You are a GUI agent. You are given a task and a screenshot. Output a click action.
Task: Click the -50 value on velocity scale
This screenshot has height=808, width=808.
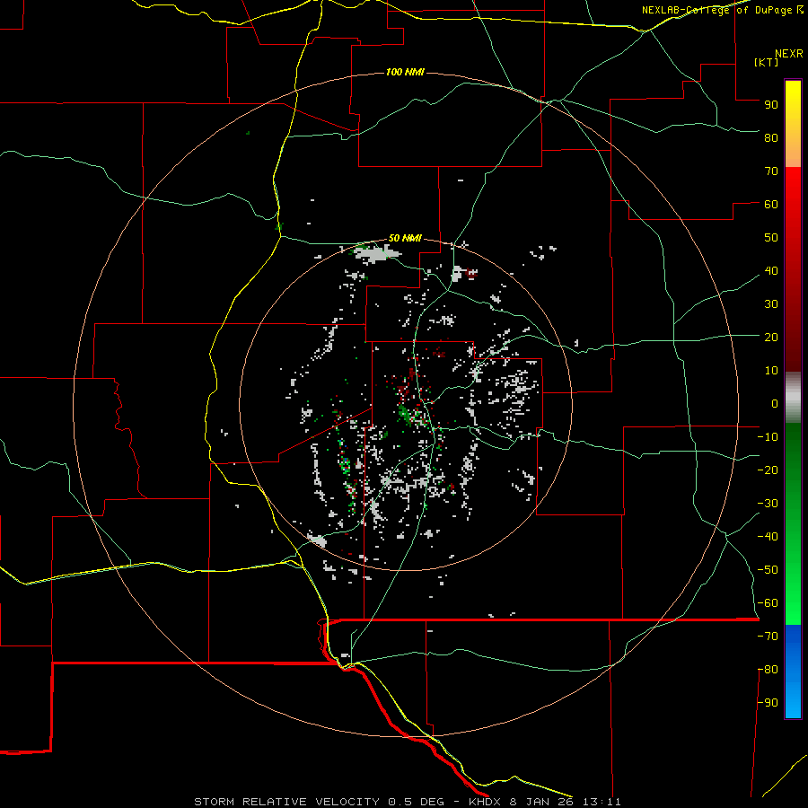tap(768, 570)
